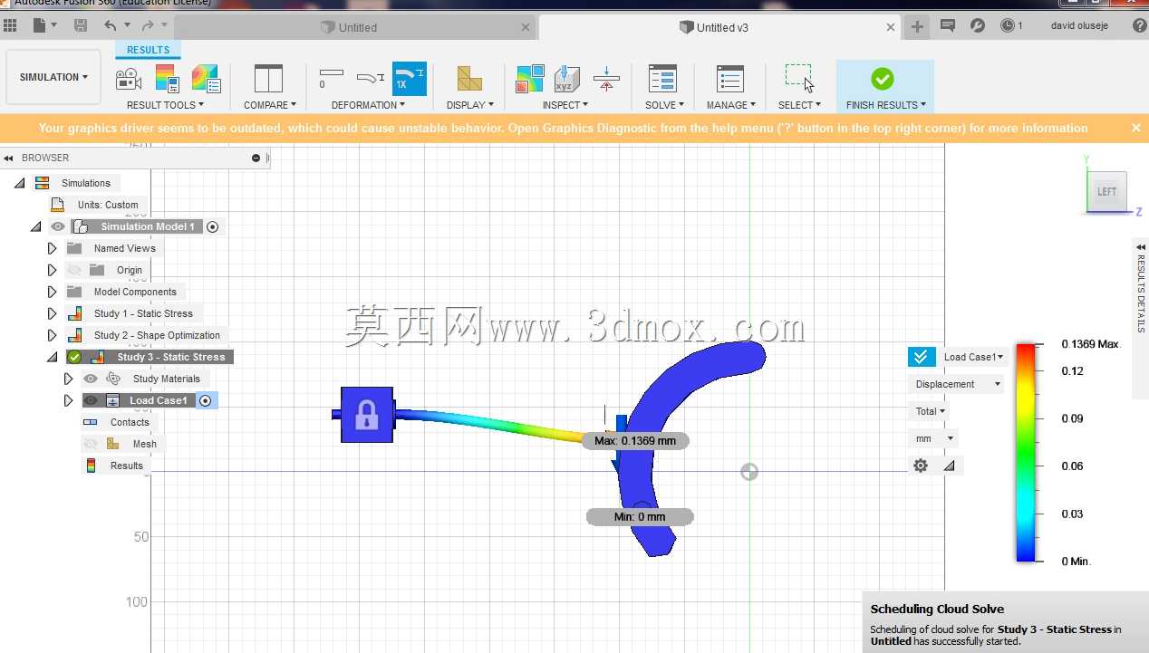Viewport: 1149px width, 653px height.
Task: Select the RESULTS ribbon tab
Action: pos(148,50)
